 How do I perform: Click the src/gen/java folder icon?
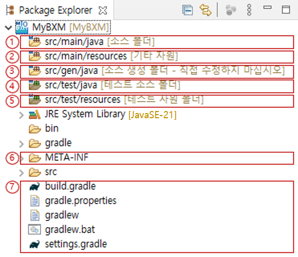[34, 70]
